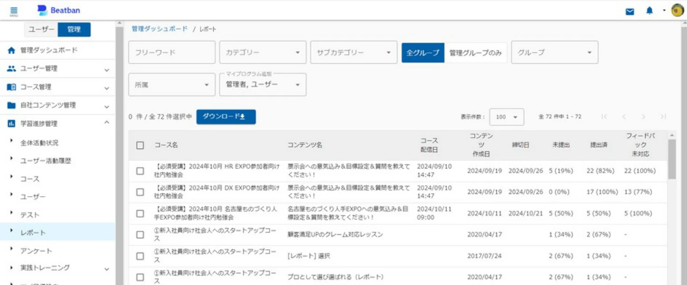Go to the last page arrow
This screenshot has width=687, height=285.
(663, 116)
